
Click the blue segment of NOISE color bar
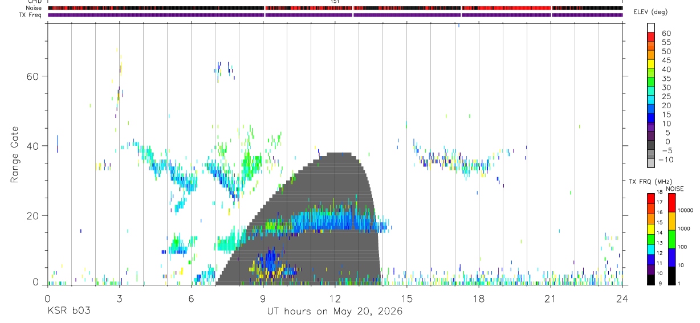671,257
